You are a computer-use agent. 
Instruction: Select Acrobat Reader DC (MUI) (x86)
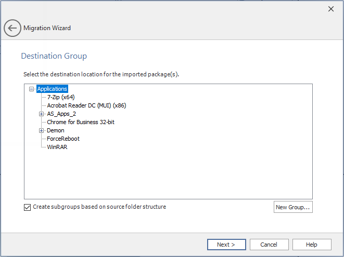pyautogui.click(x=86, y=105)
